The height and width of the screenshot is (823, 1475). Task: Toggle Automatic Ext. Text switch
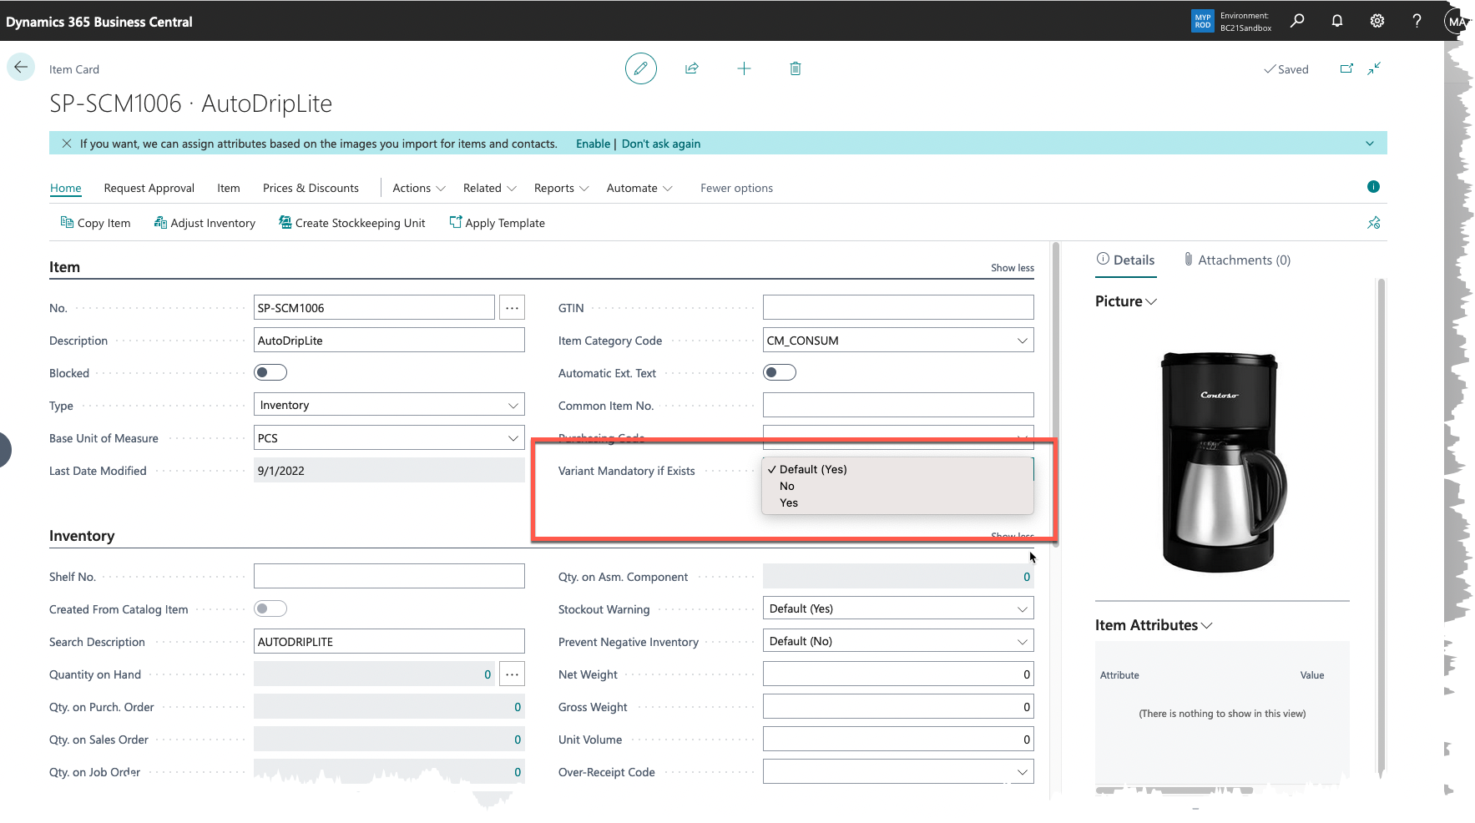(x=780, y=372)
